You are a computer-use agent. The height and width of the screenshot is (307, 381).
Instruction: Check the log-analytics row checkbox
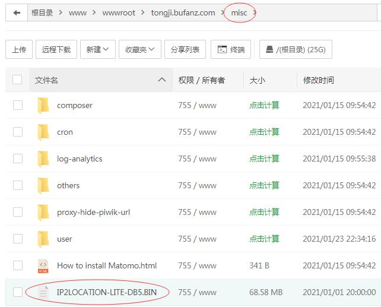pos(18,159)
